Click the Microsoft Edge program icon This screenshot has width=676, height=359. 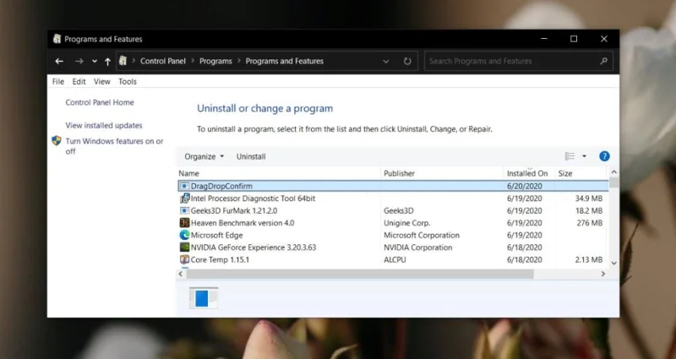click(184, 235)
